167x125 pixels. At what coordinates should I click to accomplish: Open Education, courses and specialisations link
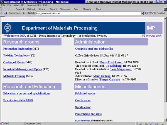(x=27, y=93)
